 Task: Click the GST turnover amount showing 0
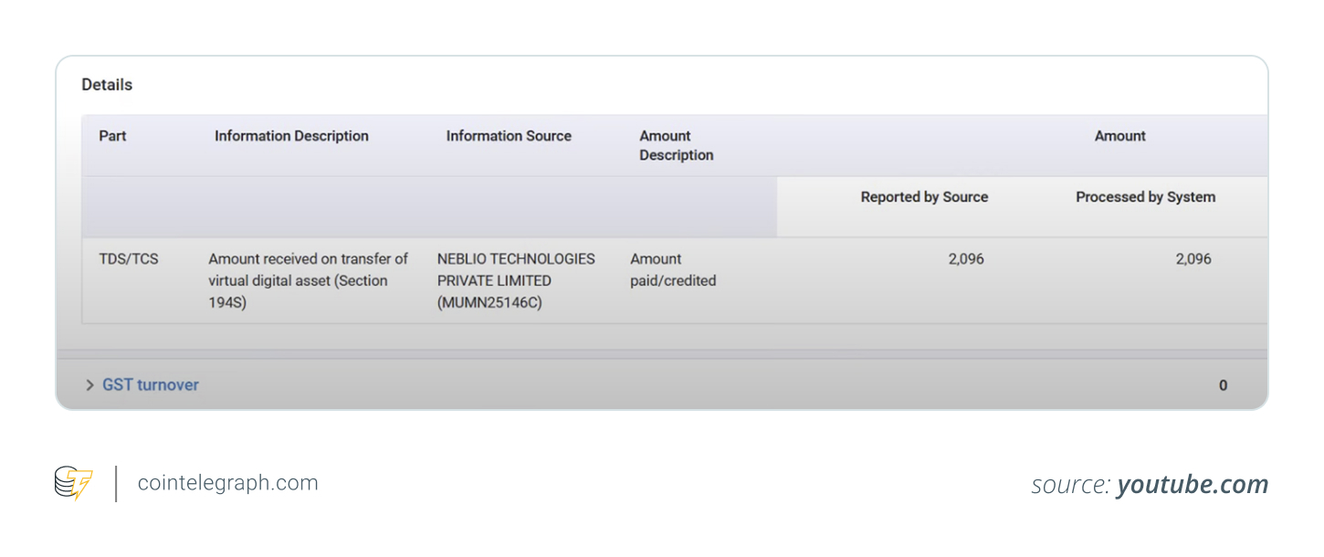pos(1223,384)
